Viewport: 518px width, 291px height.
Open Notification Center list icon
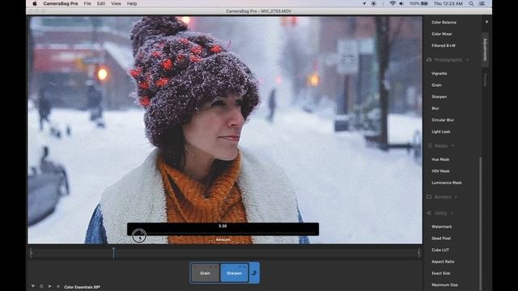click(482, 3)
